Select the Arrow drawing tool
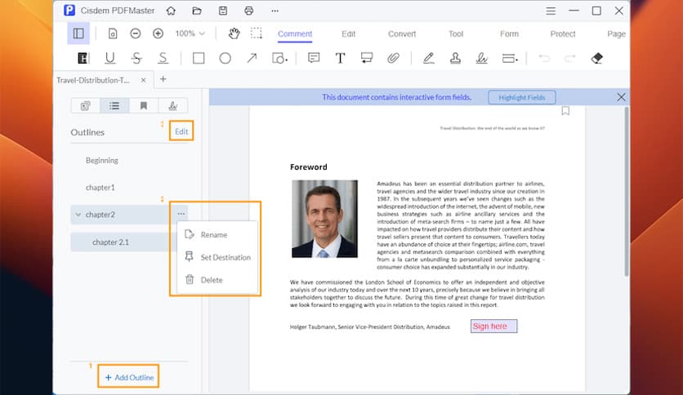 (252, 58)
